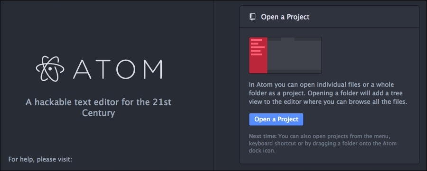
Task: Click the editor layout illustration thumbnail
Action: (285, 55)
